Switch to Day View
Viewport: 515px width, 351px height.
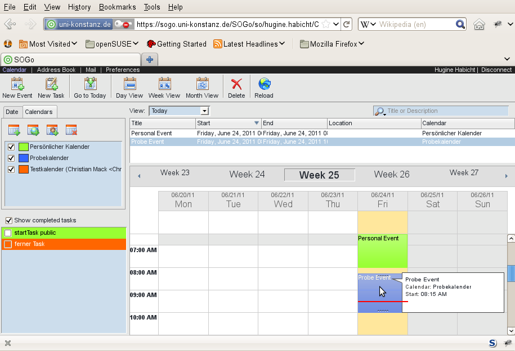coord(129,88)
